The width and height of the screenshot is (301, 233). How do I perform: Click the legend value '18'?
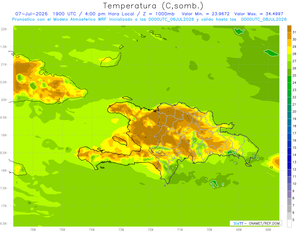coord(294,126)
